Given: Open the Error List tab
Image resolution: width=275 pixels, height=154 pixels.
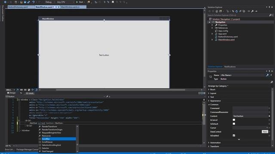Looking at the screenshot, I should click(9, 149).
